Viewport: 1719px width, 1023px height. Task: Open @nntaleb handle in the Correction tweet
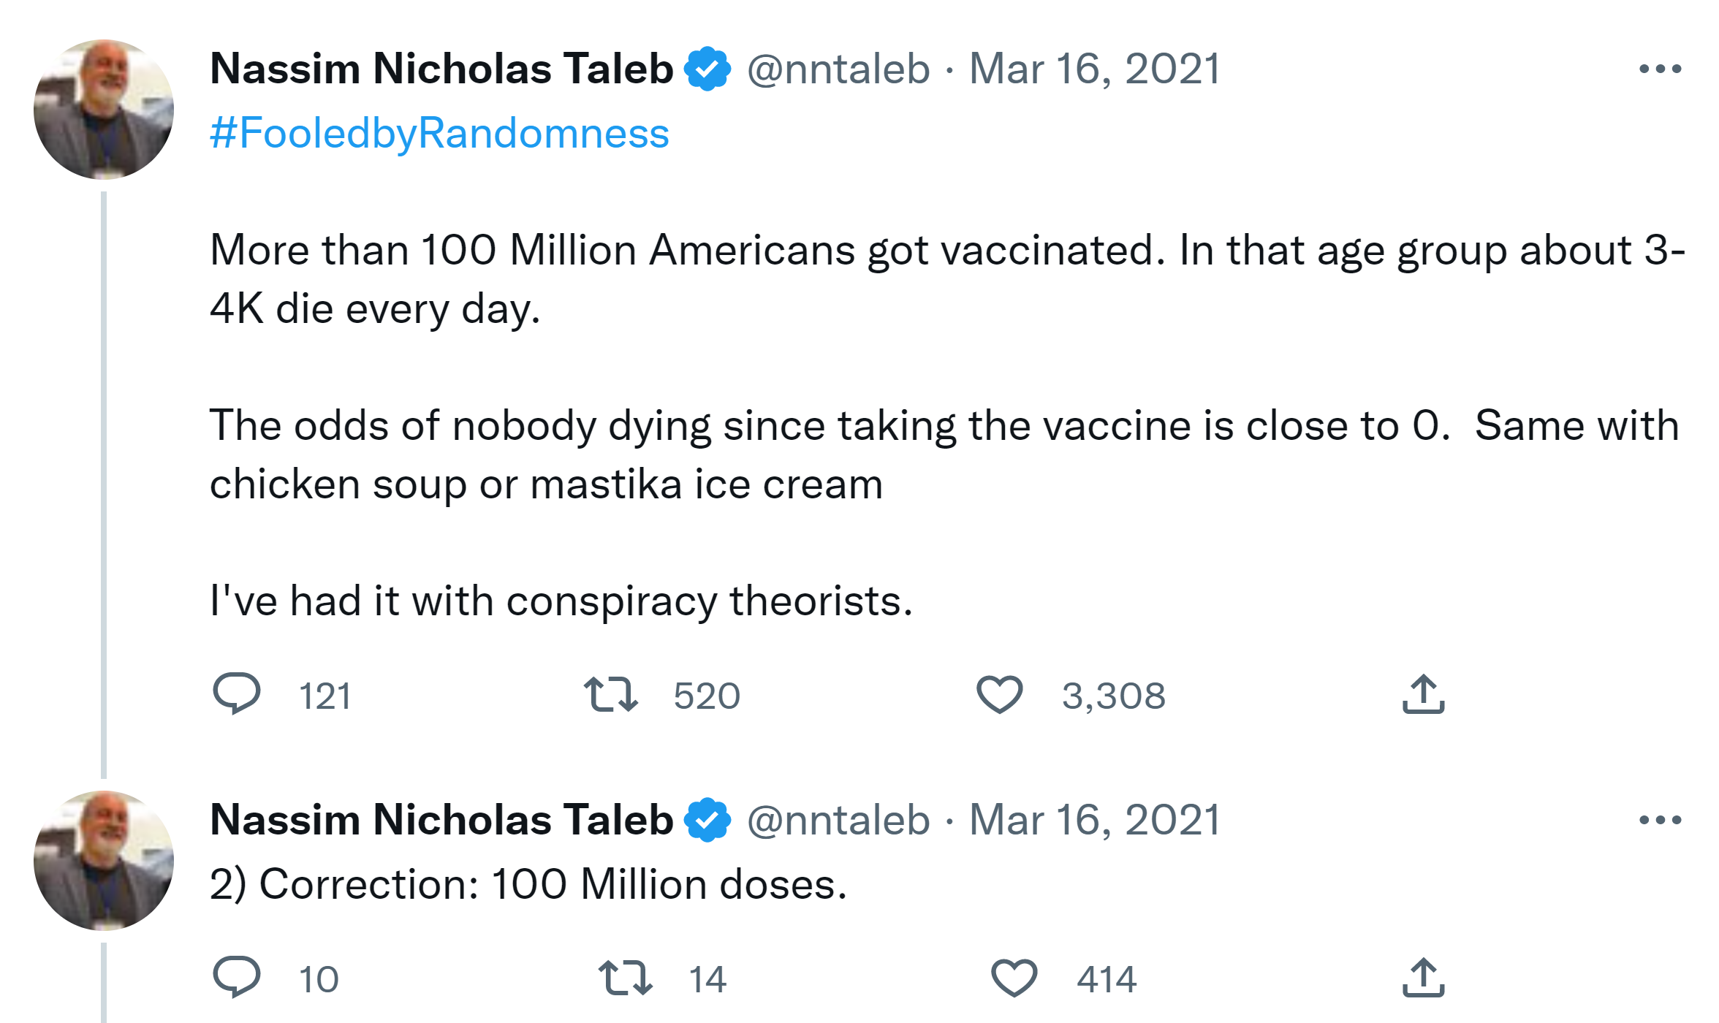838,820
